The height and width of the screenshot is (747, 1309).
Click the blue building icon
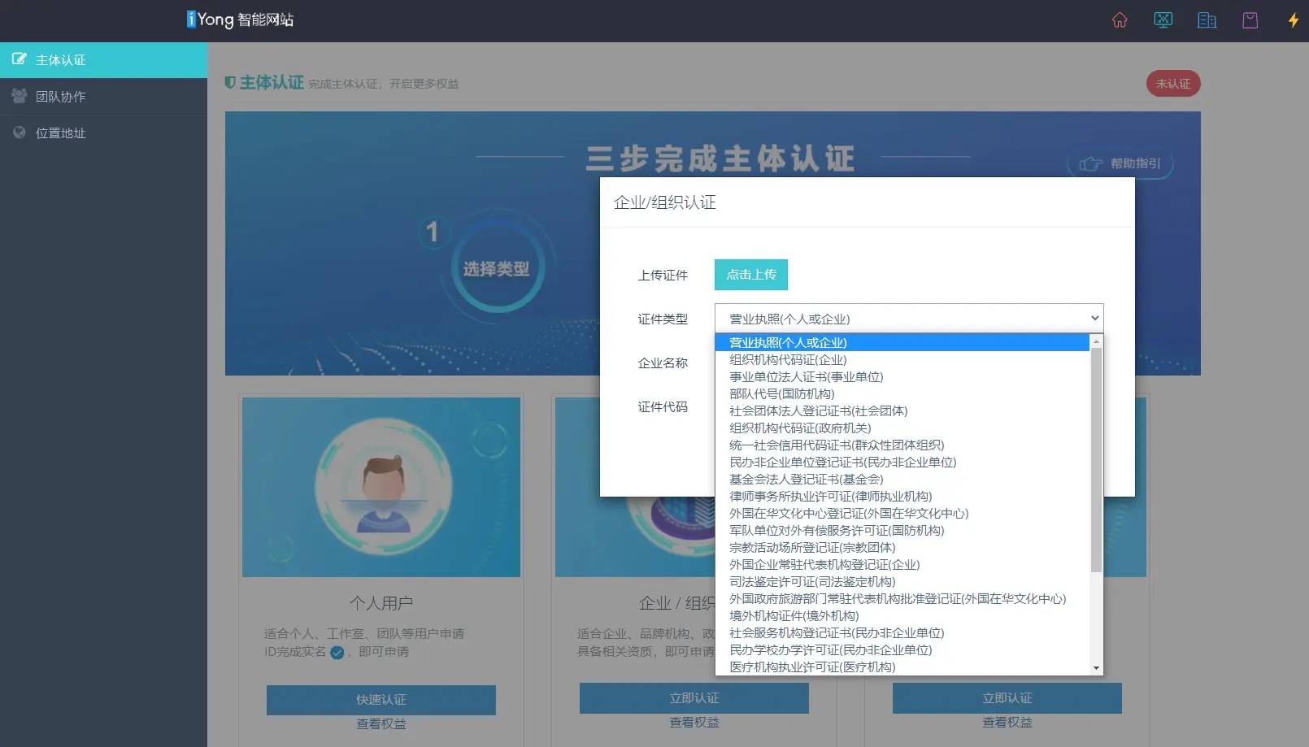coord(1207,20)
